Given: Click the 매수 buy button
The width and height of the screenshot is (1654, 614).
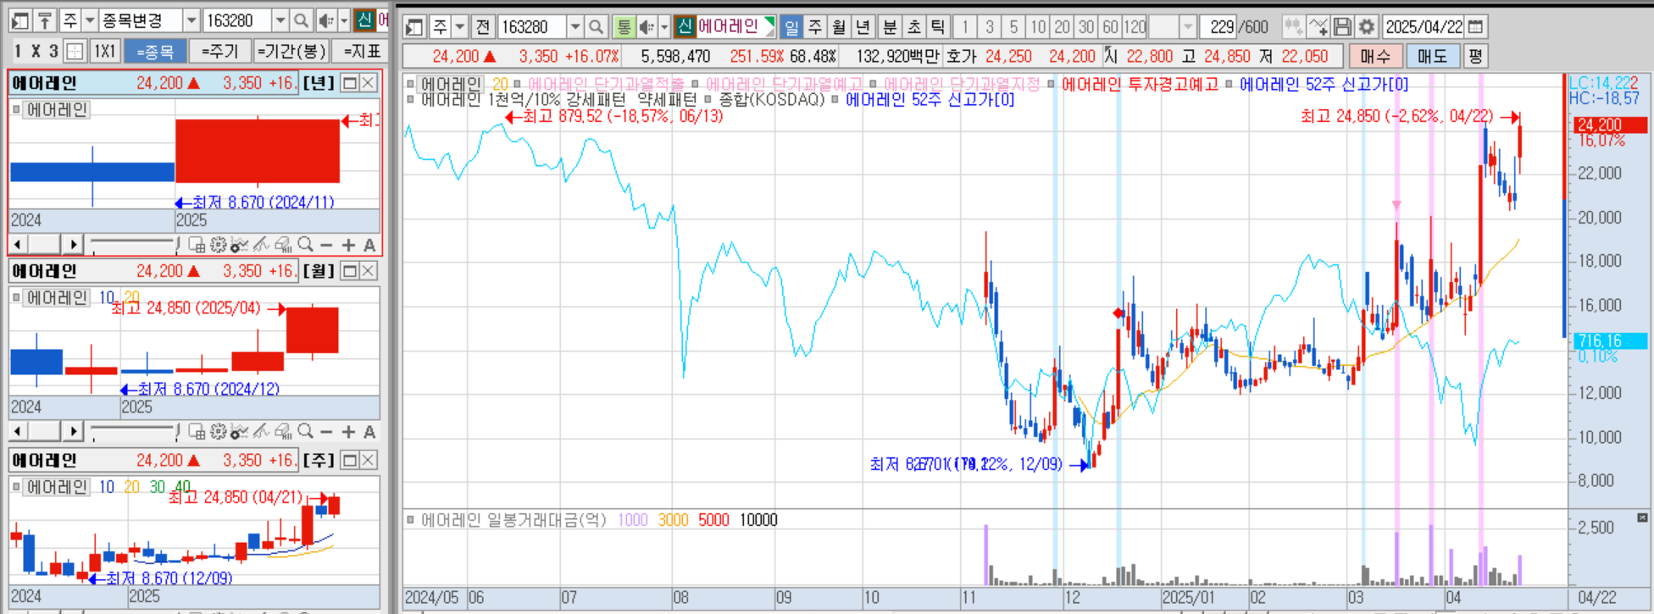Looking at the screenshot, I should [1375, 57].
